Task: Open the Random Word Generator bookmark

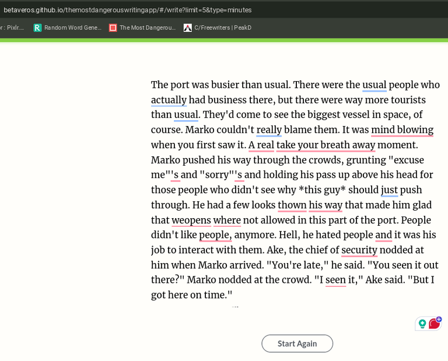Action: pyautogui.click(x=67, y=27)
